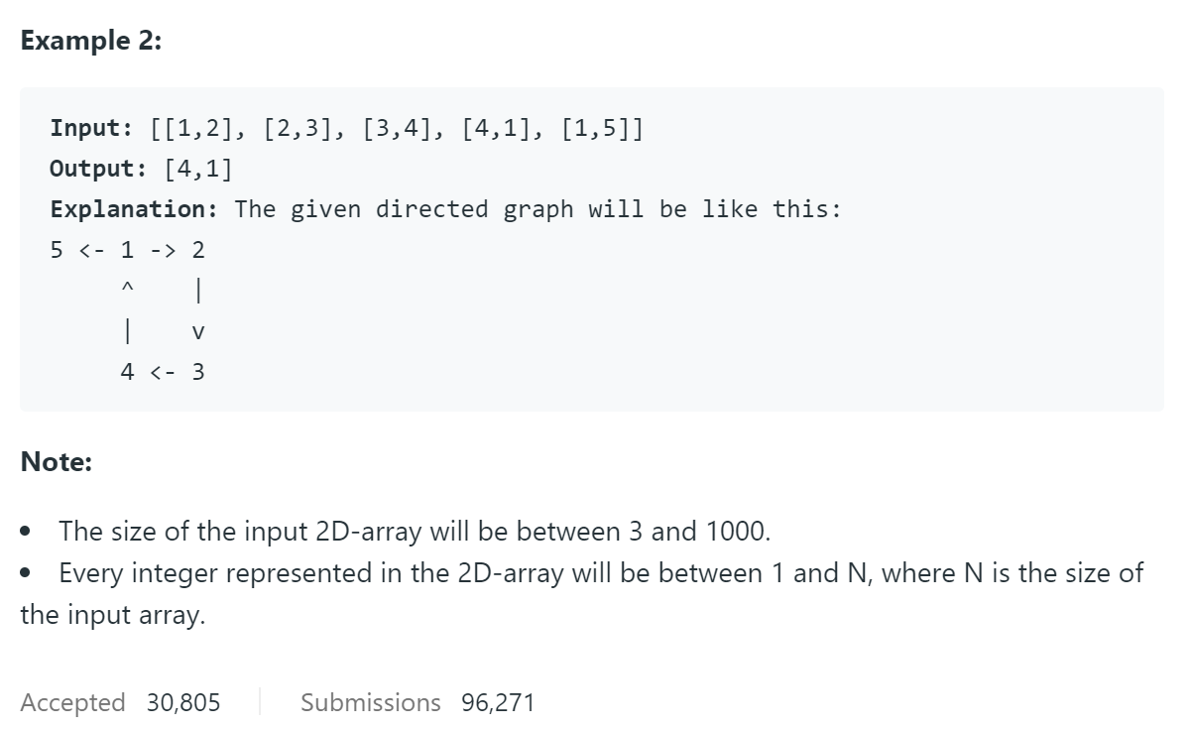Click the bold "Input:" label
This screenshot has height=729, width=1191.
(92, 129)
